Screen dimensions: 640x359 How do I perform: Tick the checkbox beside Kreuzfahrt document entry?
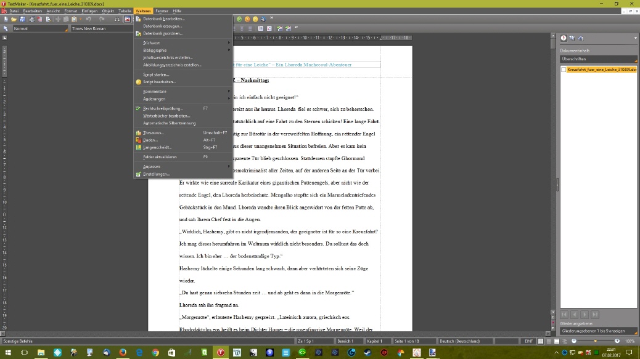tap(564, 70)
